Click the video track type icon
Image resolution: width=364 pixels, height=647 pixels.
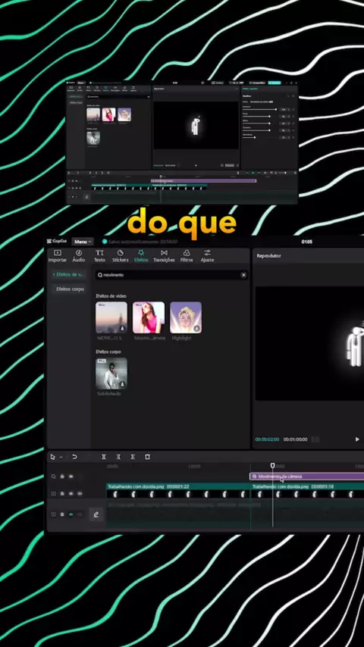tap(53, 493)
